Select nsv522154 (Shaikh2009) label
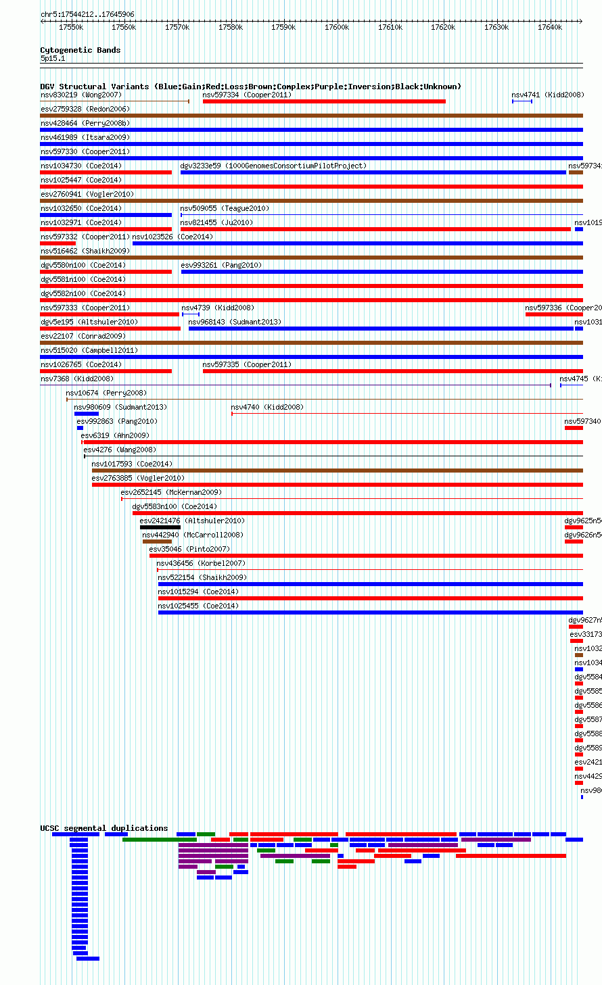 (202, 577)
